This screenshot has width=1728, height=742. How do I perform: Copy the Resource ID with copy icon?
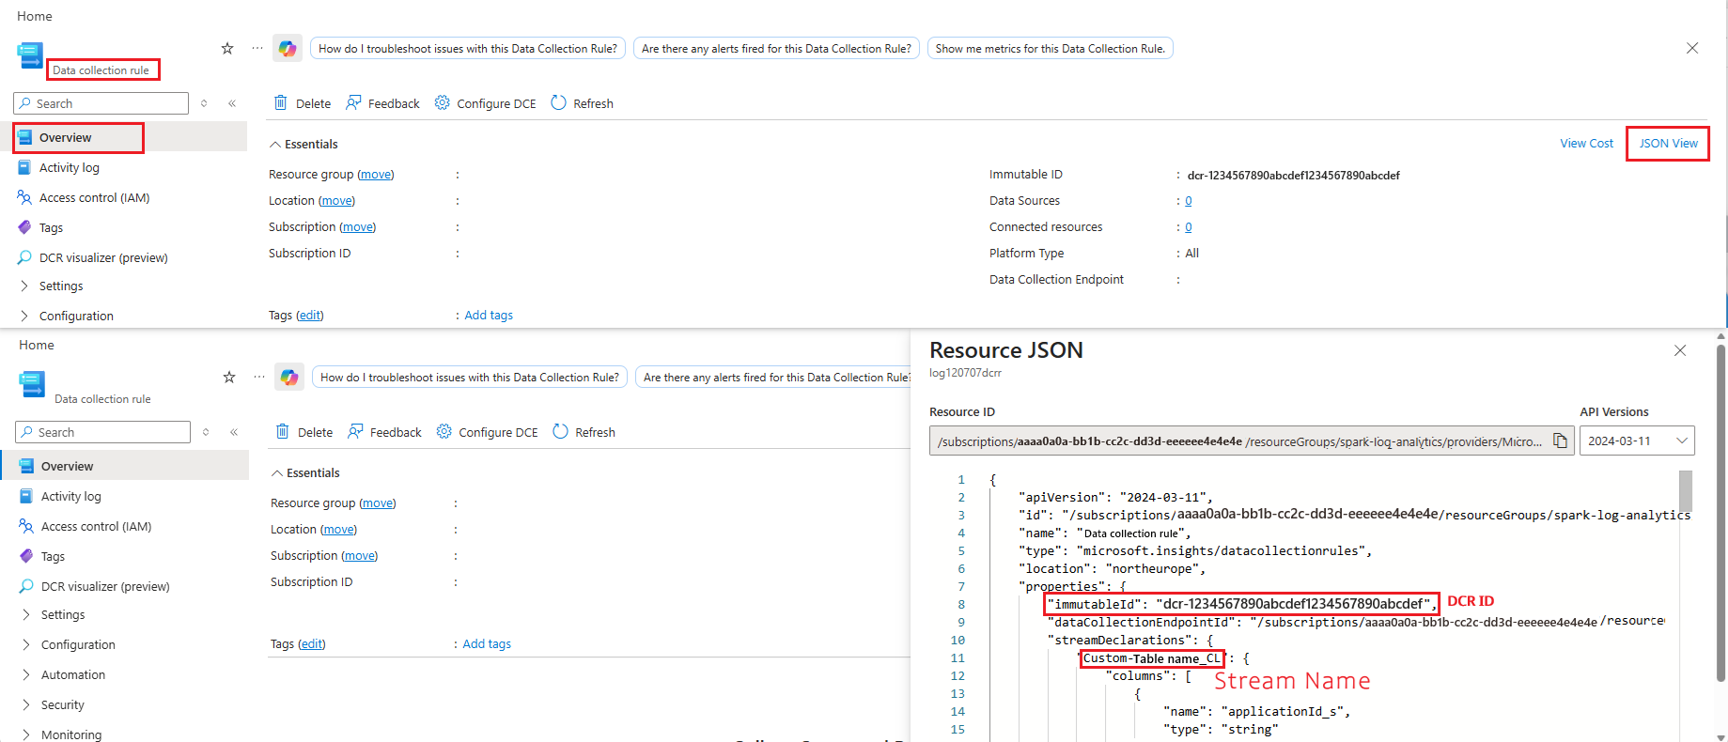[1560, 441]
